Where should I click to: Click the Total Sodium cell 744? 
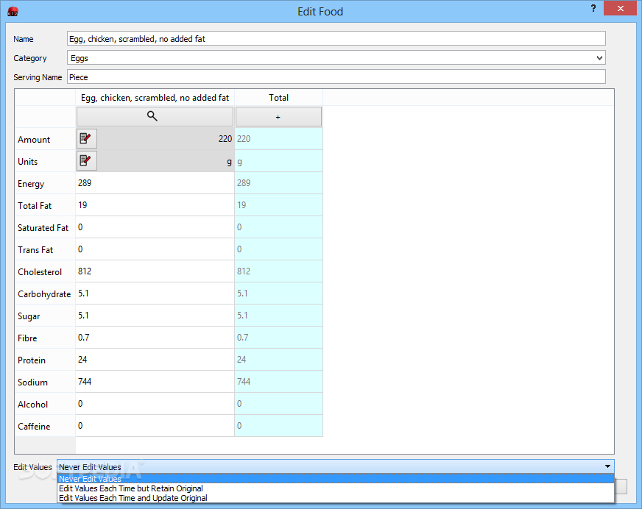pos(278,382)
